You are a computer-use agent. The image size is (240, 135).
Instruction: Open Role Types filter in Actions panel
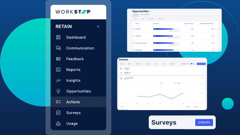click(x=148, y=64)
